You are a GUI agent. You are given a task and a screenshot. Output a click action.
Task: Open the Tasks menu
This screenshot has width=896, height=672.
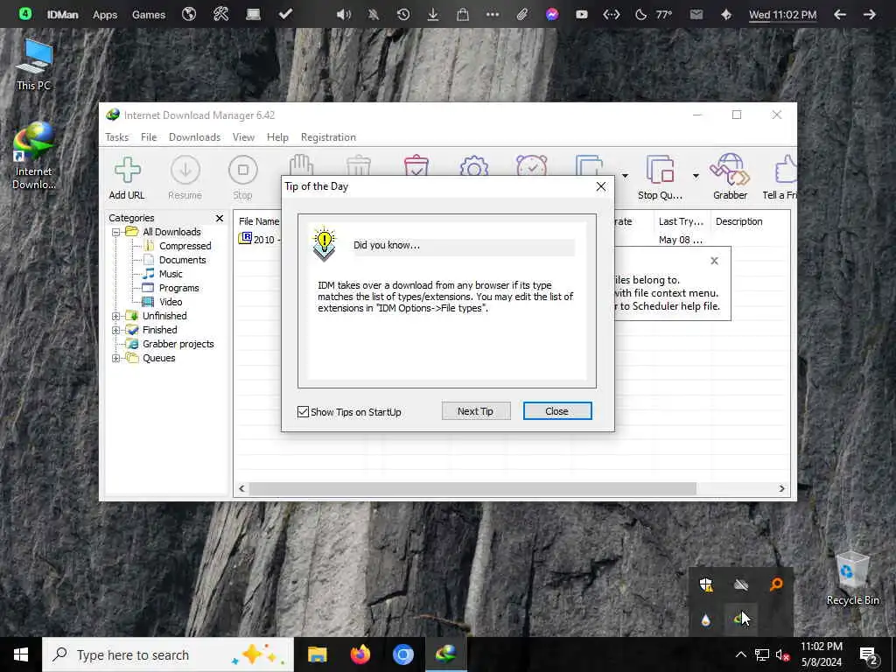117,137
